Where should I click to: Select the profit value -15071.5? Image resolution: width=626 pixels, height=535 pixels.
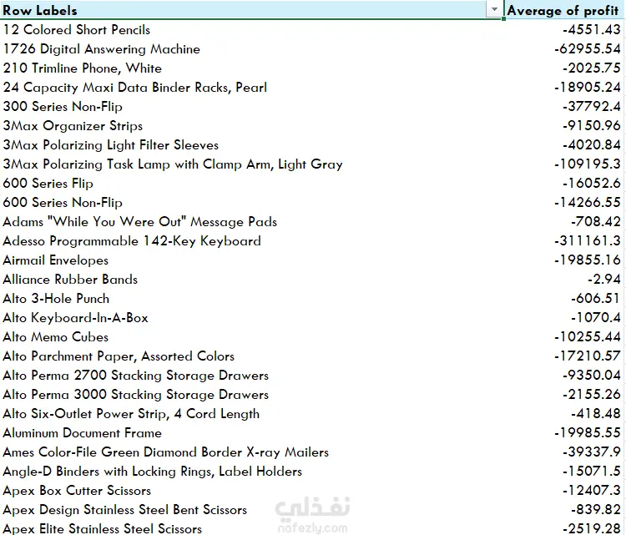(x=592, y=471)
